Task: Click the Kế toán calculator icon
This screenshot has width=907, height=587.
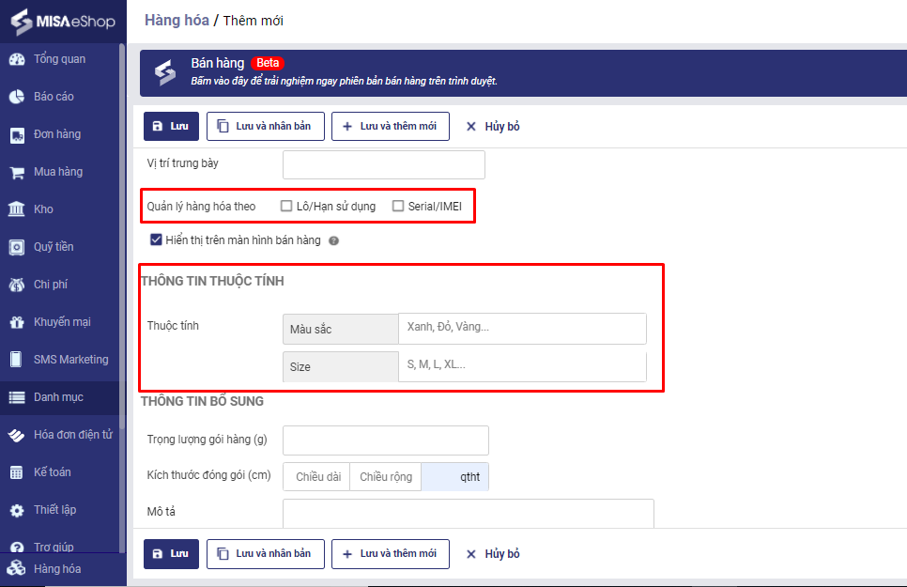Action: point(17,472)
